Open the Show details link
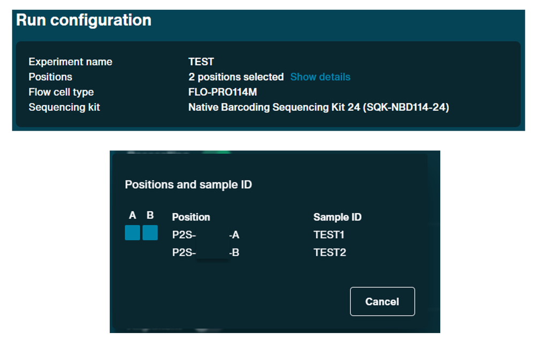 320,77
